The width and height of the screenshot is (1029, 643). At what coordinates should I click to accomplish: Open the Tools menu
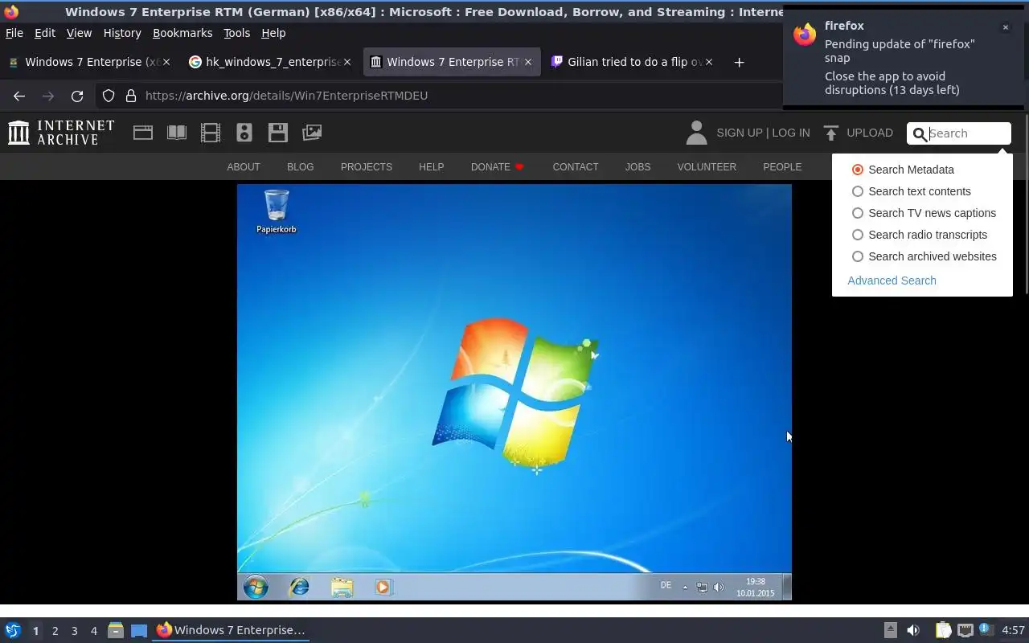236,33
